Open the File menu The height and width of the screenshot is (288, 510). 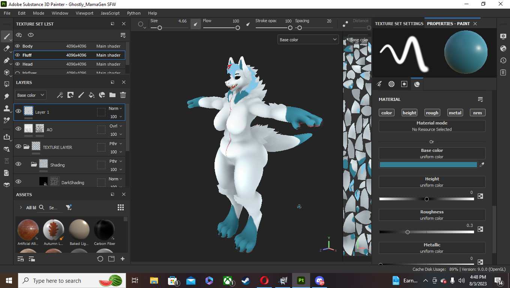7,13
